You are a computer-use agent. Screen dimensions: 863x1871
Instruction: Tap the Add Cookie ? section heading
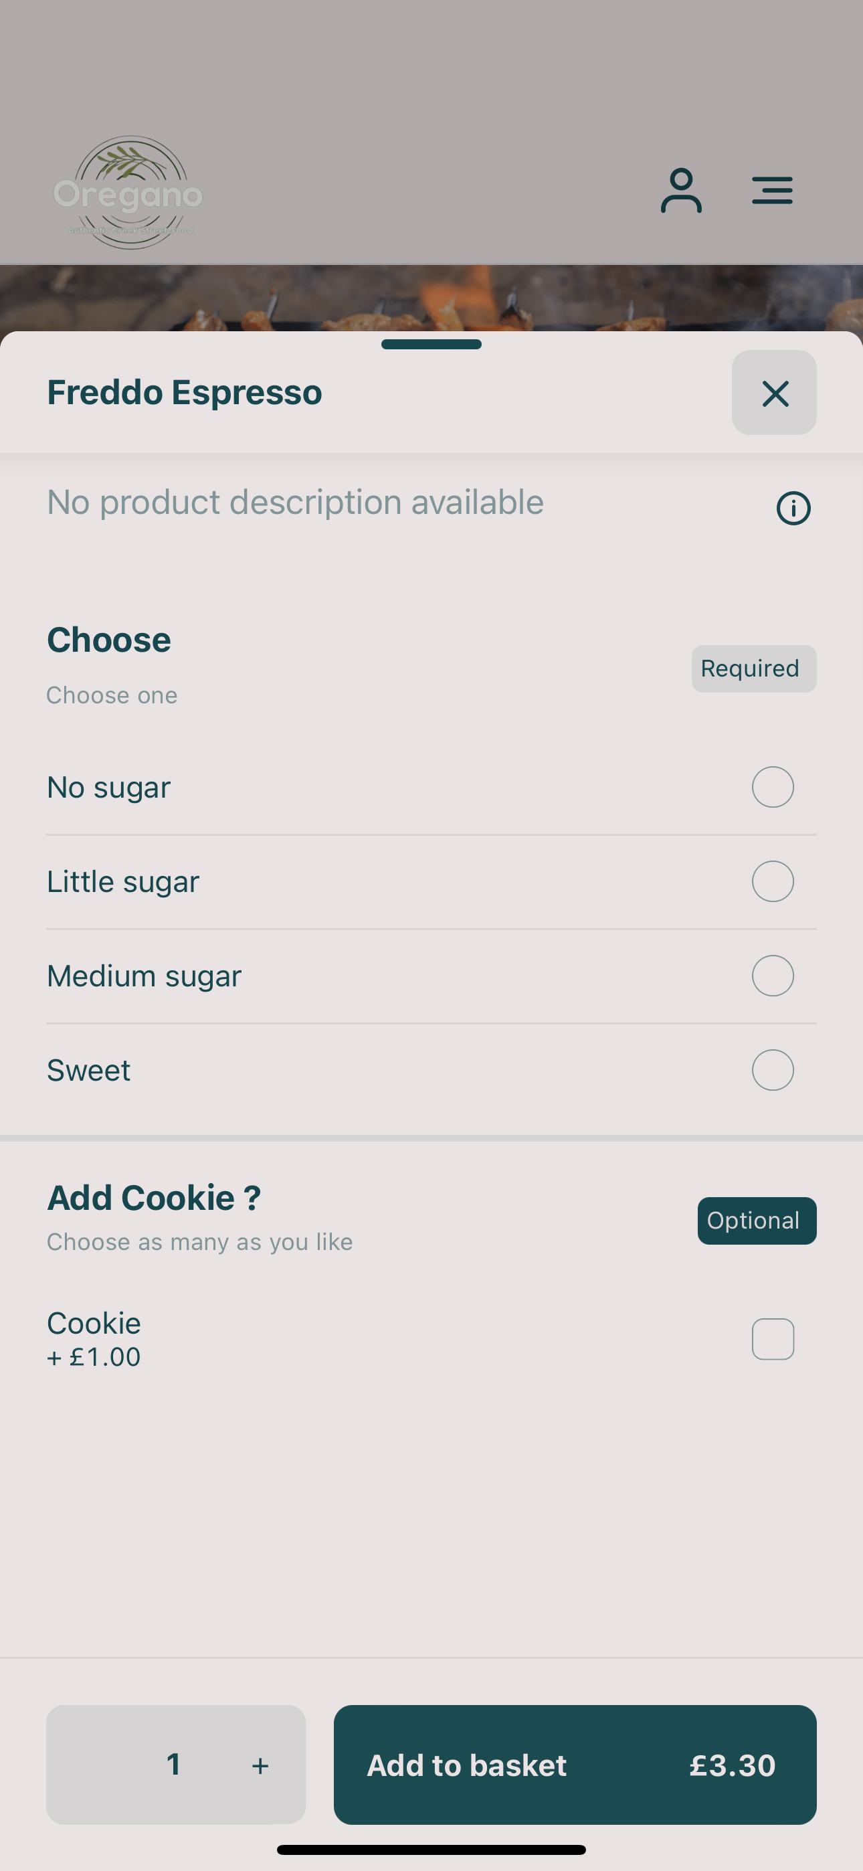(154, 1198)
